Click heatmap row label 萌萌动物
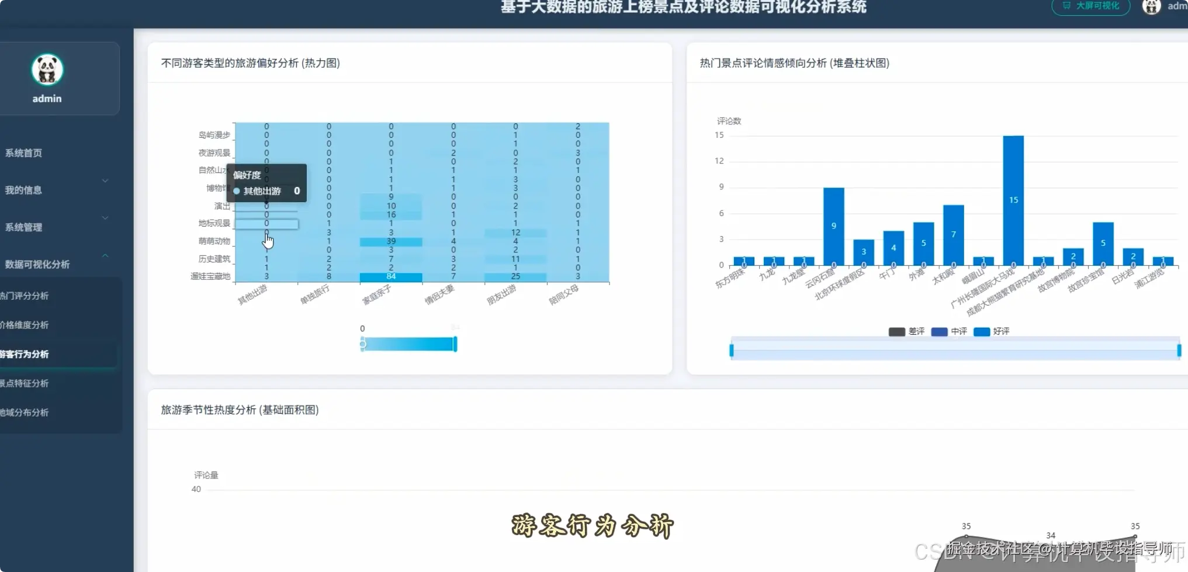Screen dimensions: 1188x572 (x=214, y=241)
